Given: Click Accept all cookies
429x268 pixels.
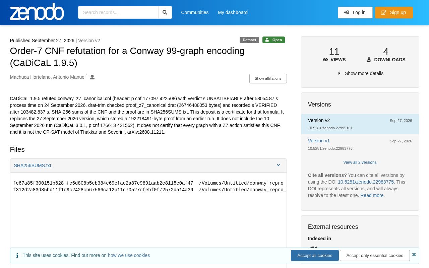Looking at the screenshot, I should pyautogui.click(x=315, y=255).
